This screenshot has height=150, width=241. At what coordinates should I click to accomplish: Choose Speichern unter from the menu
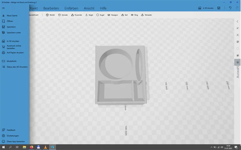click(x=14, y=32)
